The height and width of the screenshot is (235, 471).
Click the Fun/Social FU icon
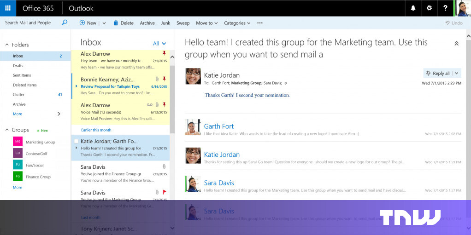click(18, 165)
